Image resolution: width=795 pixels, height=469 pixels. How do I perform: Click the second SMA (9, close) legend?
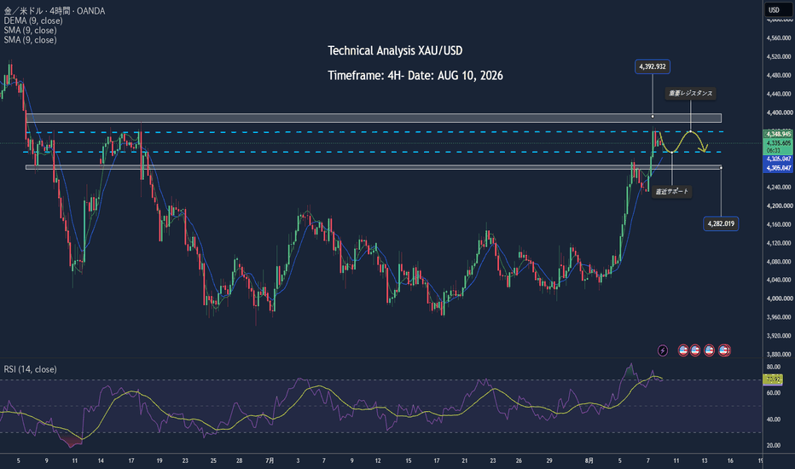[30, 40]
